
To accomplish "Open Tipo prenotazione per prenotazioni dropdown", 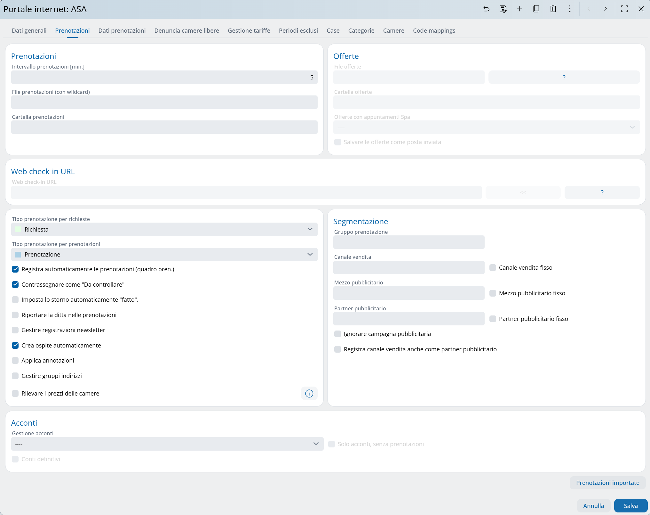I will (x=164, y=254).
